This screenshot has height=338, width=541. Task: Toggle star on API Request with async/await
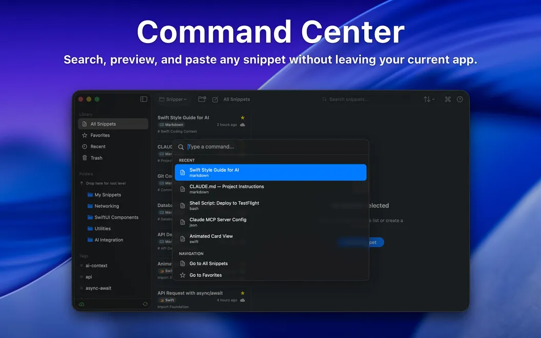click(242, 293)
